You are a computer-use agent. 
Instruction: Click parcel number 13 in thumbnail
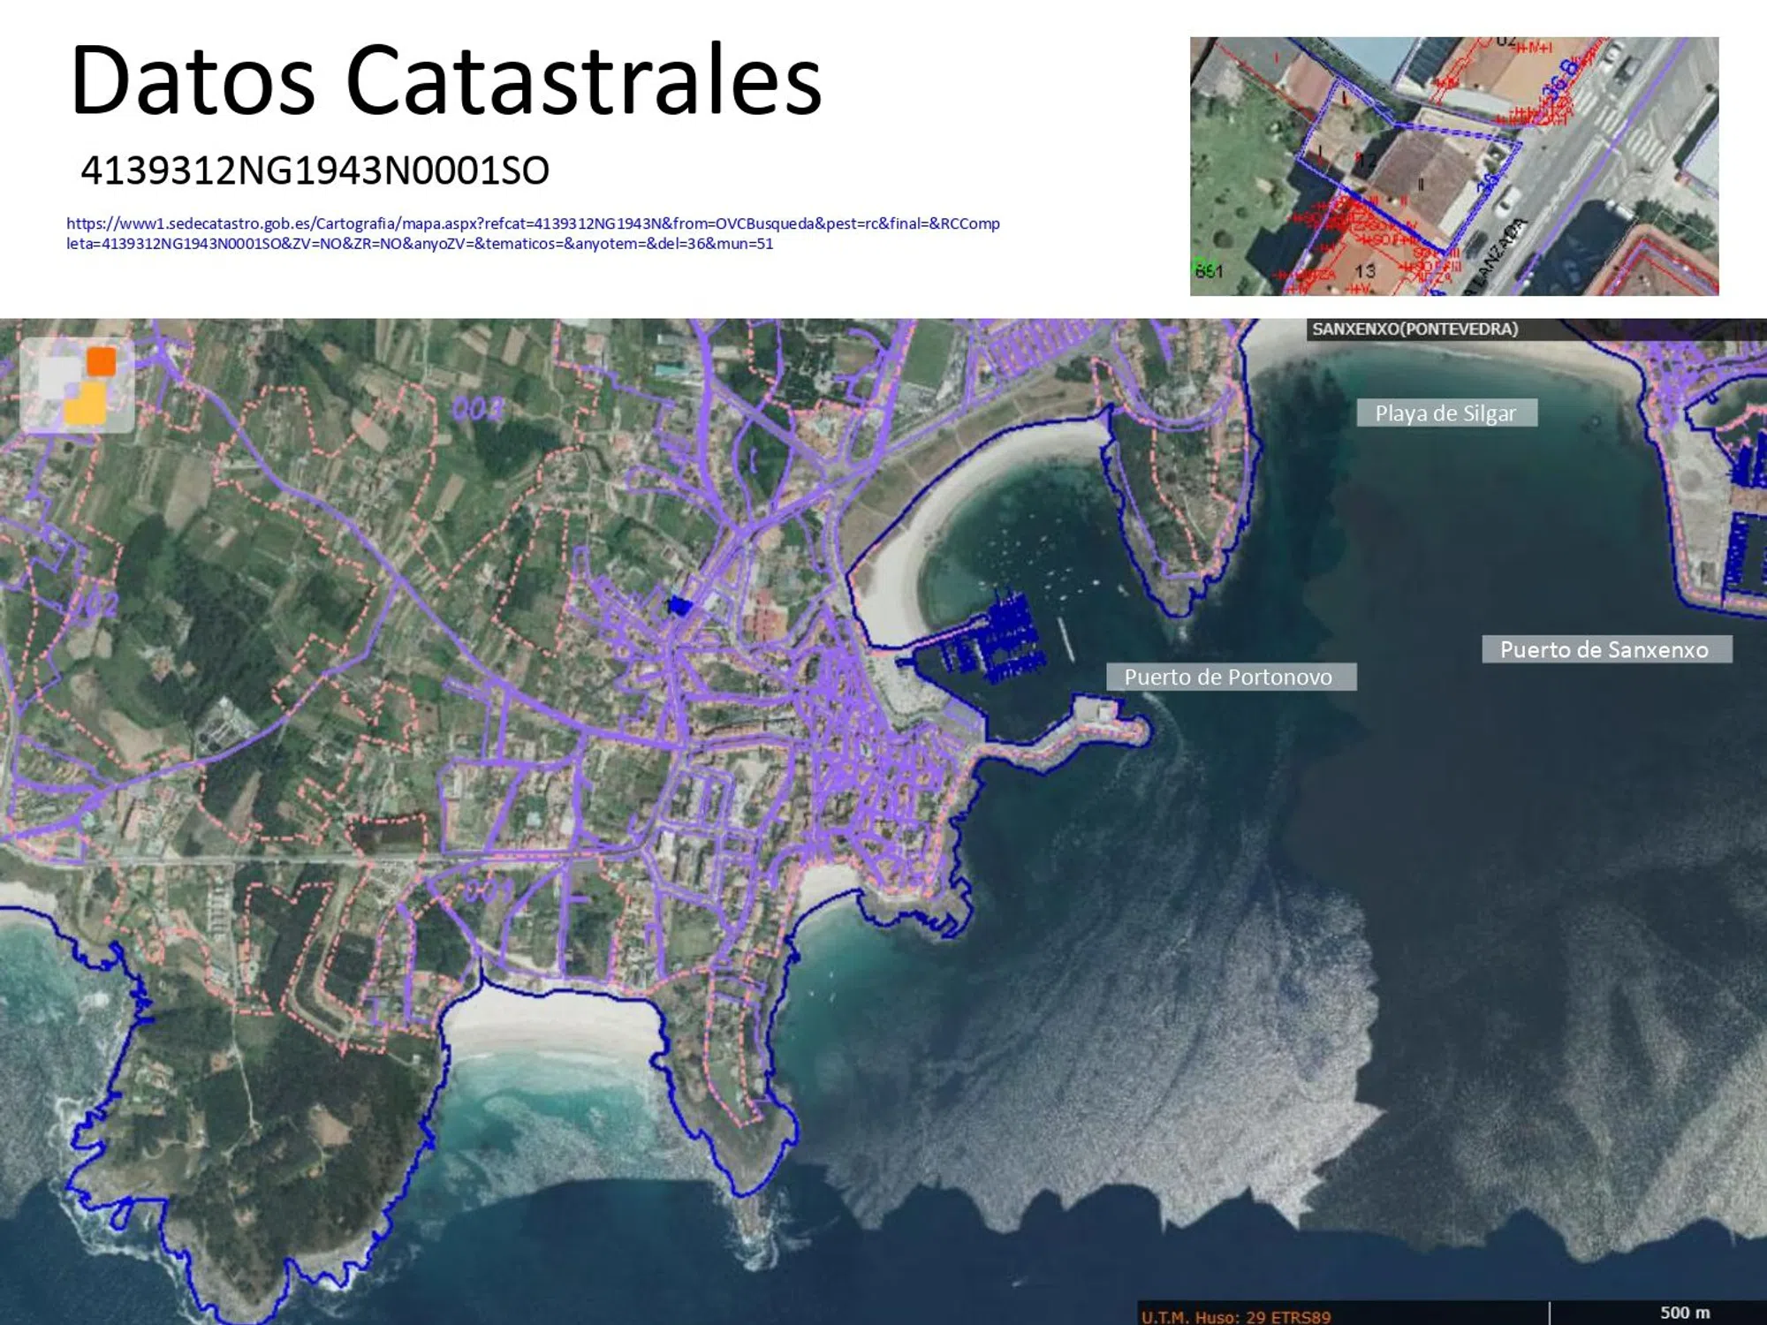click(x=1365, y=272)
